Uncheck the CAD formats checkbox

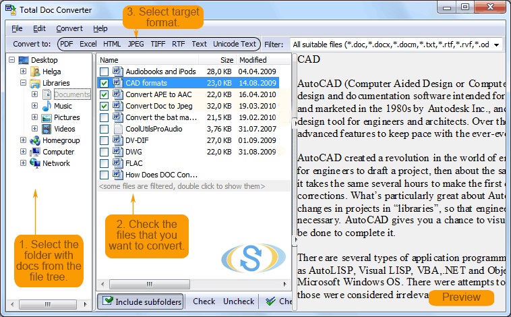point(104,83)
